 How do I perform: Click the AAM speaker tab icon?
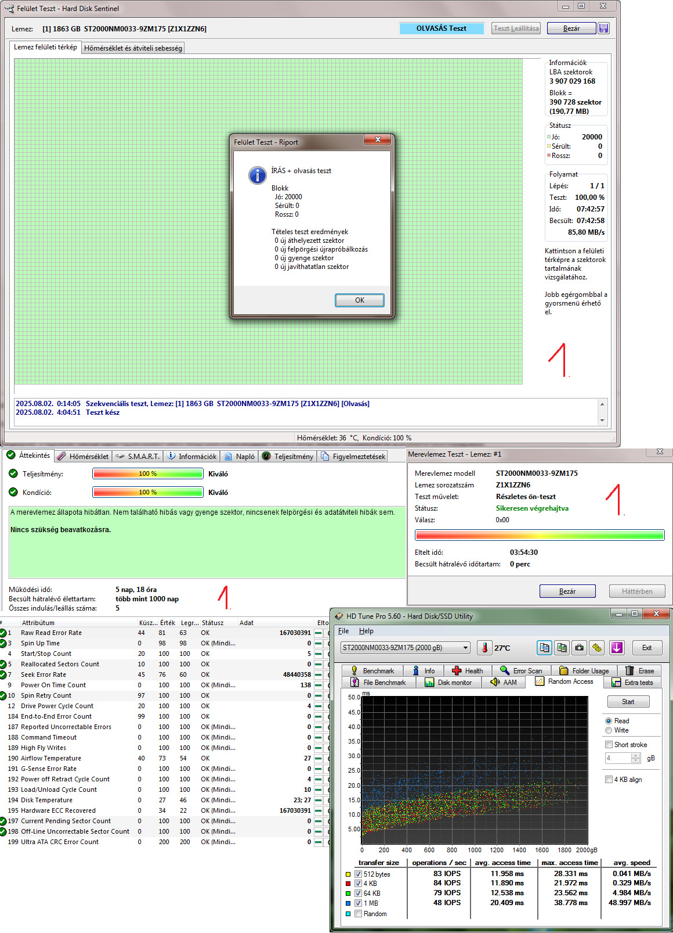click(495, 682)
